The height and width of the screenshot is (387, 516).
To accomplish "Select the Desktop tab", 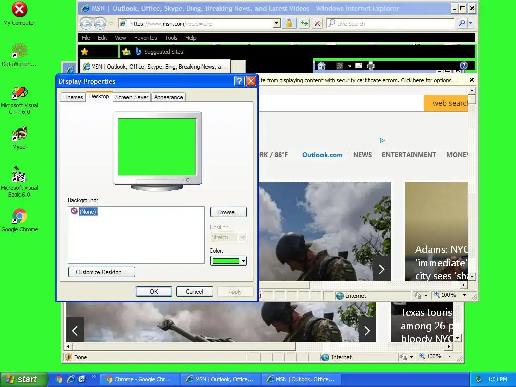I will 99,96.
